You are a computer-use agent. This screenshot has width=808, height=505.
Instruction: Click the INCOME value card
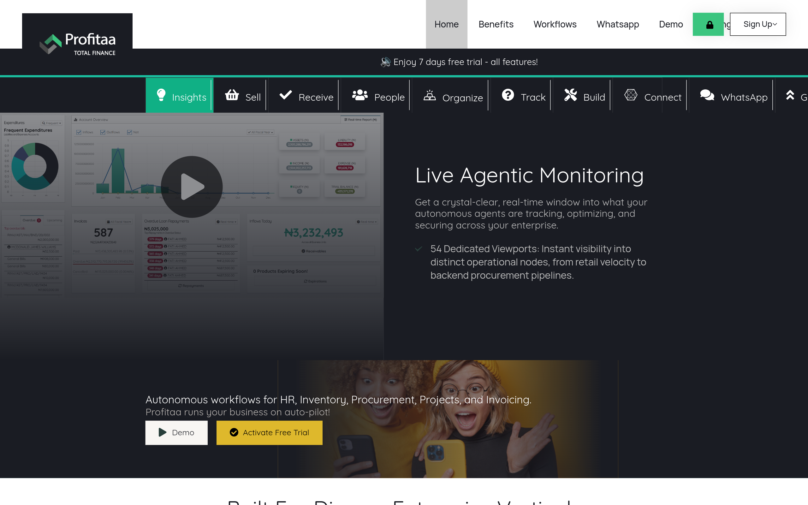point(299,166)
